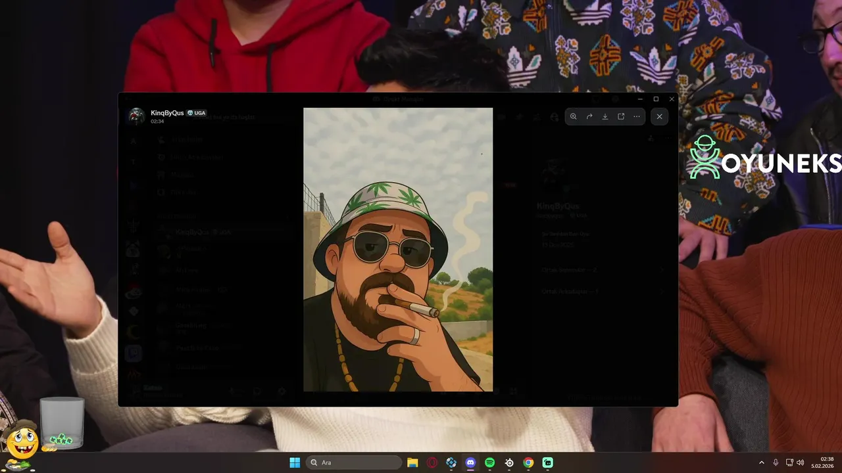Click the UGA server tag badge
Screen dimensions: 842x473
(197, 113)
